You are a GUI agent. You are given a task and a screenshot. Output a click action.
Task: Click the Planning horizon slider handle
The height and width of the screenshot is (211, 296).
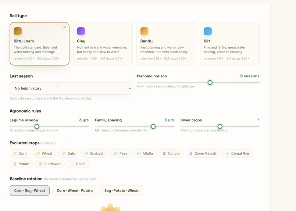(210, 82)
